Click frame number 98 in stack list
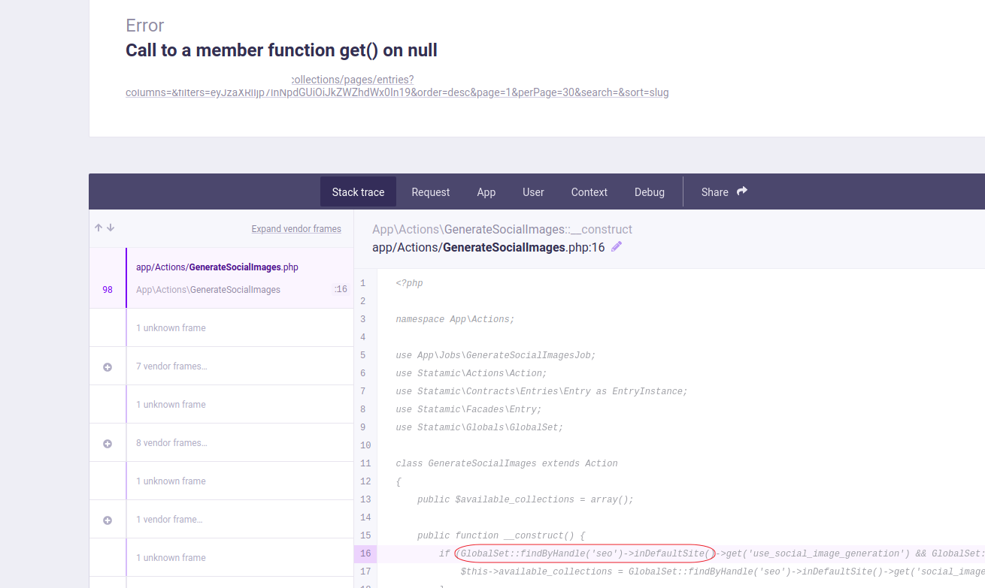The height and width of the screenshot is (588, 985). [x=108, y=290]
